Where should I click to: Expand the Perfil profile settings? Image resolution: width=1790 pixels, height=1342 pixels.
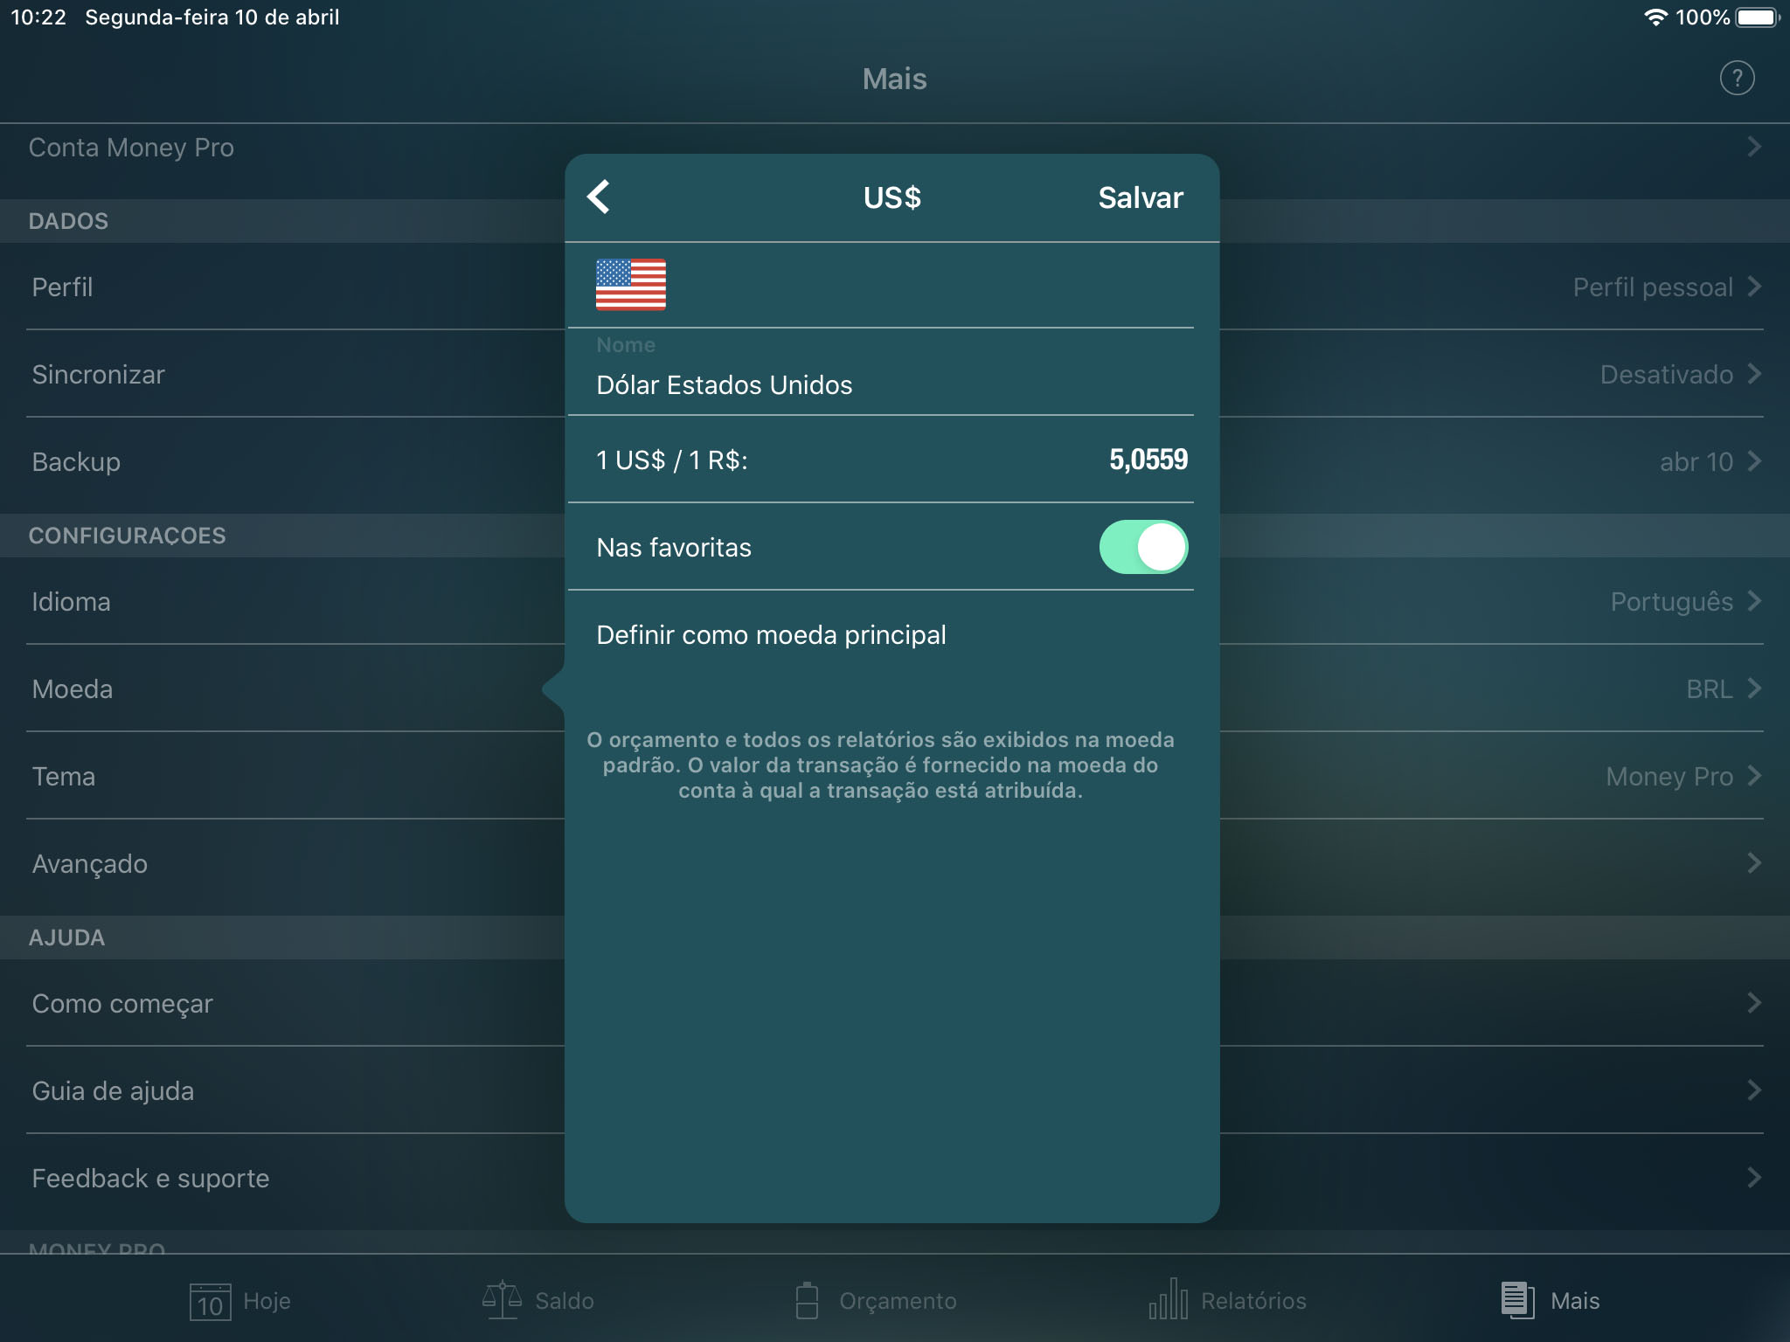pyautogui.click(x=895, y=287)
